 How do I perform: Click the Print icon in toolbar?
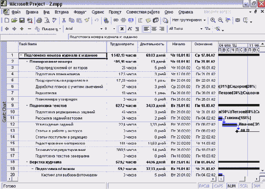coord(39,21)
